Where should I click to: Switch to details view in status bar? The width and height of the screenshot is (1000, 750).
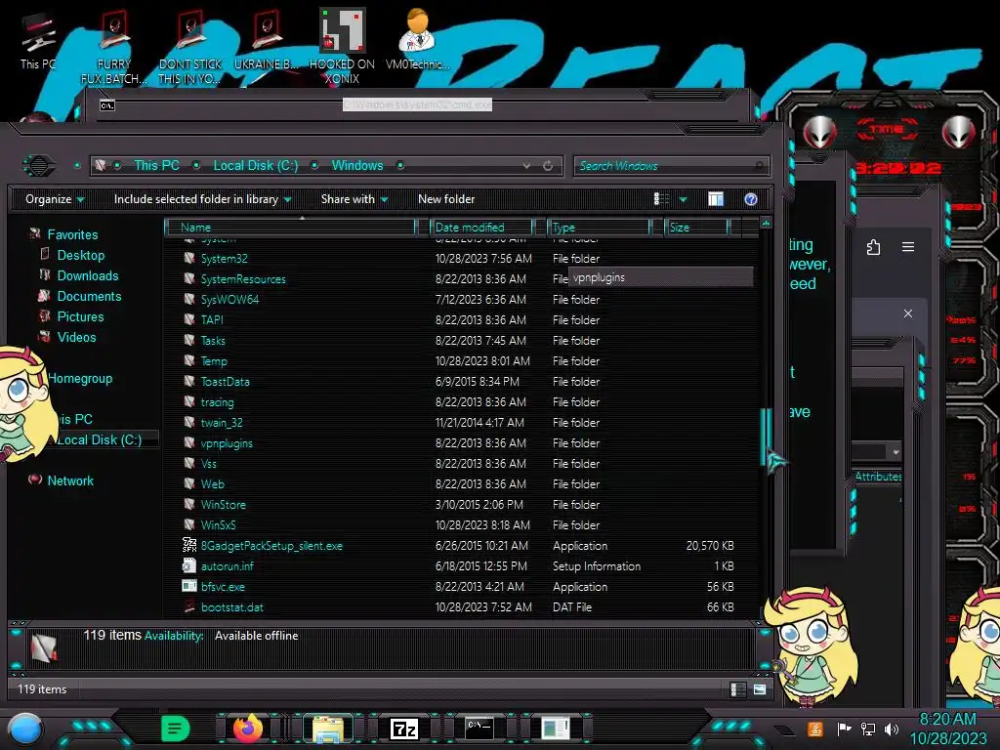click(x=737, y=689)
